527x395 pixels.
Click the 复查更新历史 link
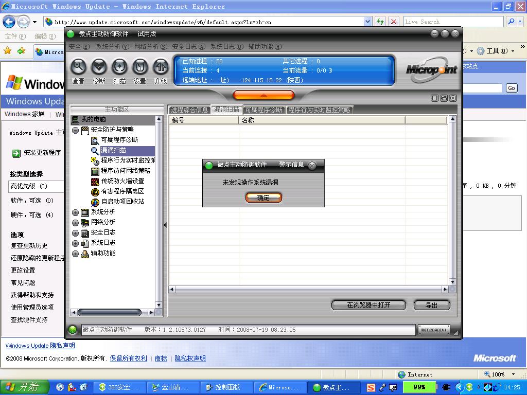pyautogui.click(x=29, y=246)
